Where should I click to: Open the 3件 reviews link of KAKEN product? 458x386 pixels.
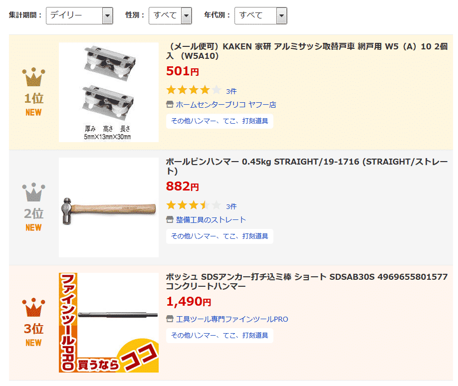coord(231,91)
